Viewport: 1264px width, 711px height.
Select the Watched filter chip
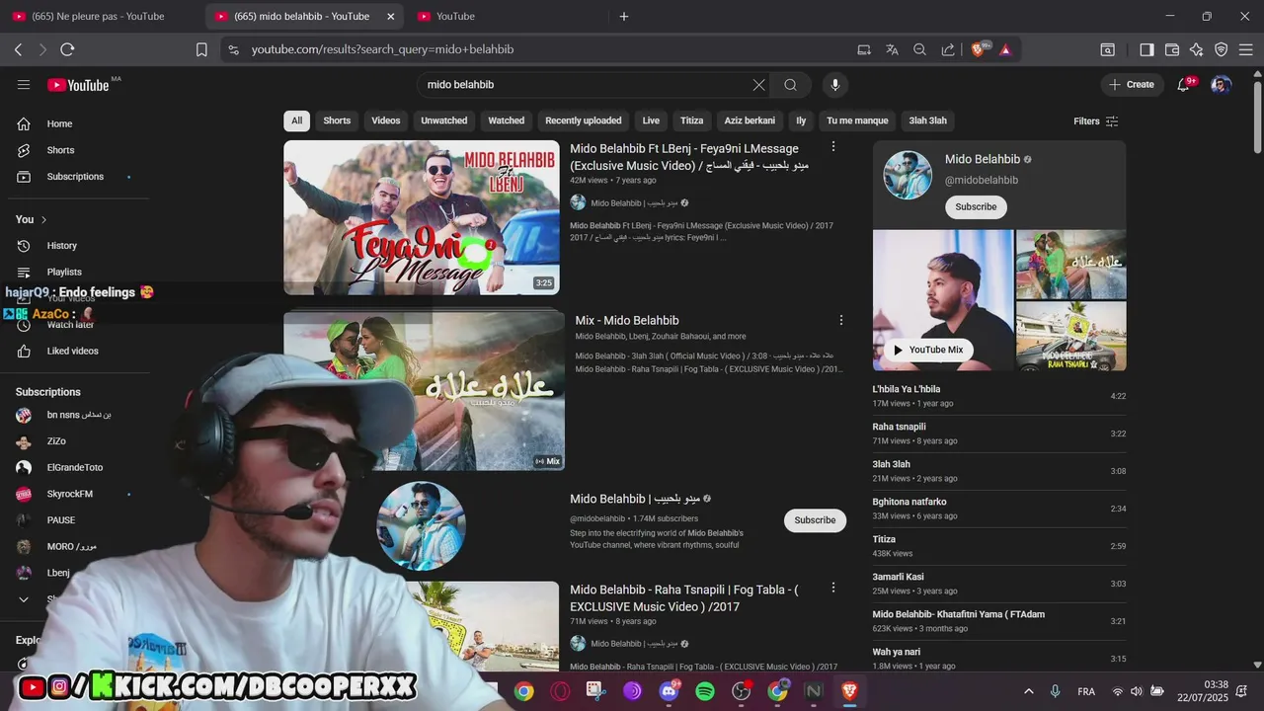point(507,120)
